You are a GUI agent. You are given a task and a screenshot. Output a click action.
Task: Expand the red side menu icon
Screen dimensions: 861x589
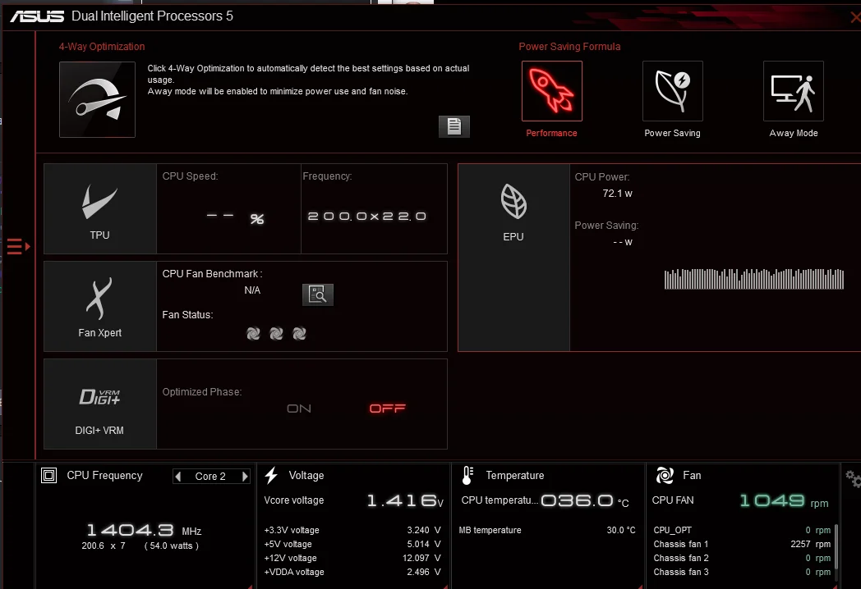18,247
